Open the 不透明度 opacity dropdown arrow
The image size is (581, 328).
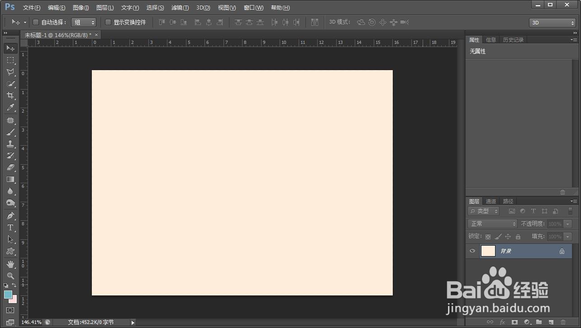[x=568, y=224]
